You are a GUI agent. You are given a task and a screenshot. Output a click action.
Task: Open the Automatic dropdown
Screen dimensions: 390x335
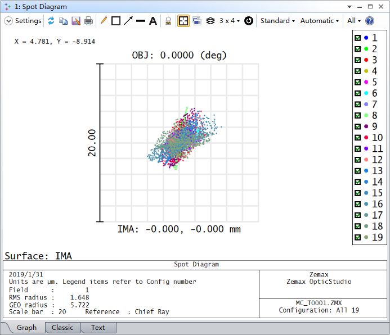pos(320,21)
